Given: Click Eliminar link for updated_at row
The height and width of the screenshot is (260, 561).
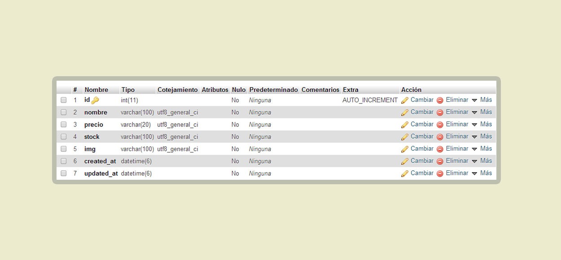Looking at the screenshot, I should (x=457, y=173).
